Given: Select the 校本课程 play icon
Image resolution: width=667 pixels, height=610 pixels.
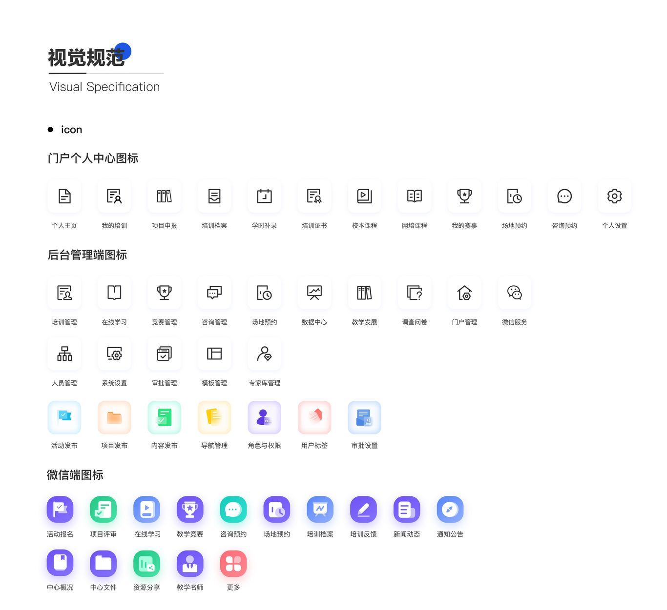Looking at the screenshot, I should click(365, 196).
